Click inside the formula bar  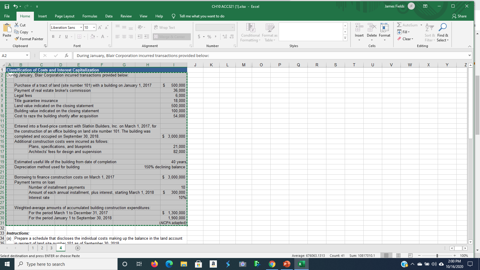coord(210,55)
